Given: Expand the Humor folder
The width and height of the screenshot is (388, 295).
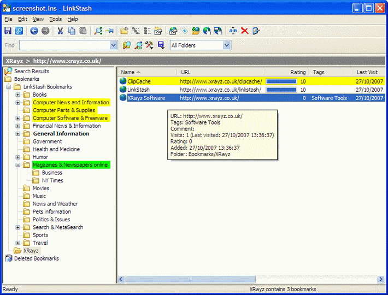Looking at the screenshot, I should tap(18, 157).
